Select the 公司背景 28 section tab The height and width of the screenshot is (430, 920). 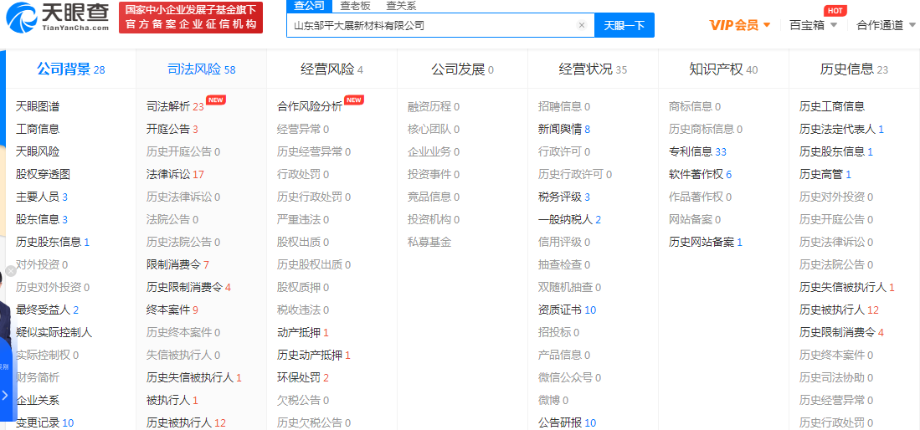click(71, 69)
